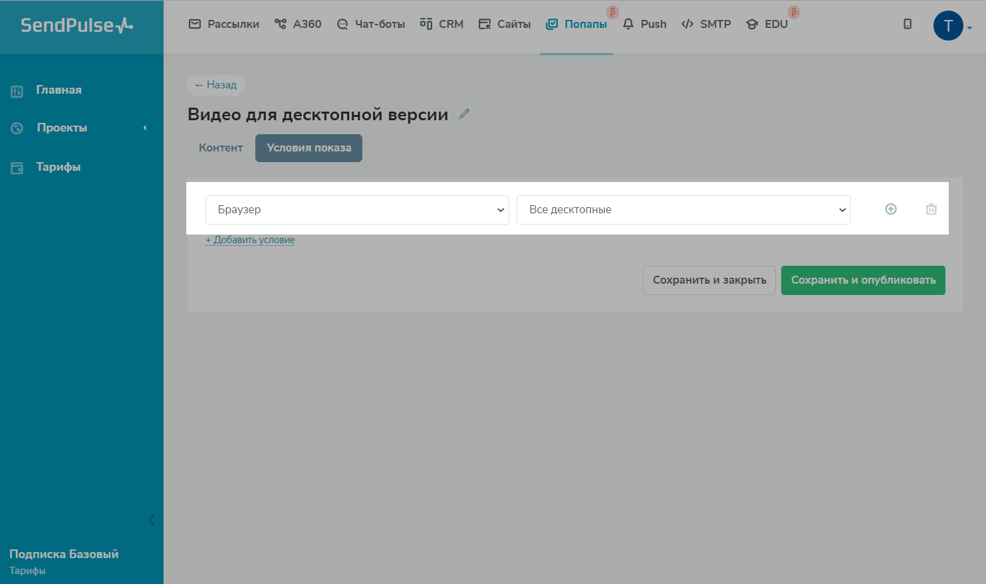Go back using the Назад button
Image resolution: width=986 pixels, height=584 pixels.
[215, 85]
